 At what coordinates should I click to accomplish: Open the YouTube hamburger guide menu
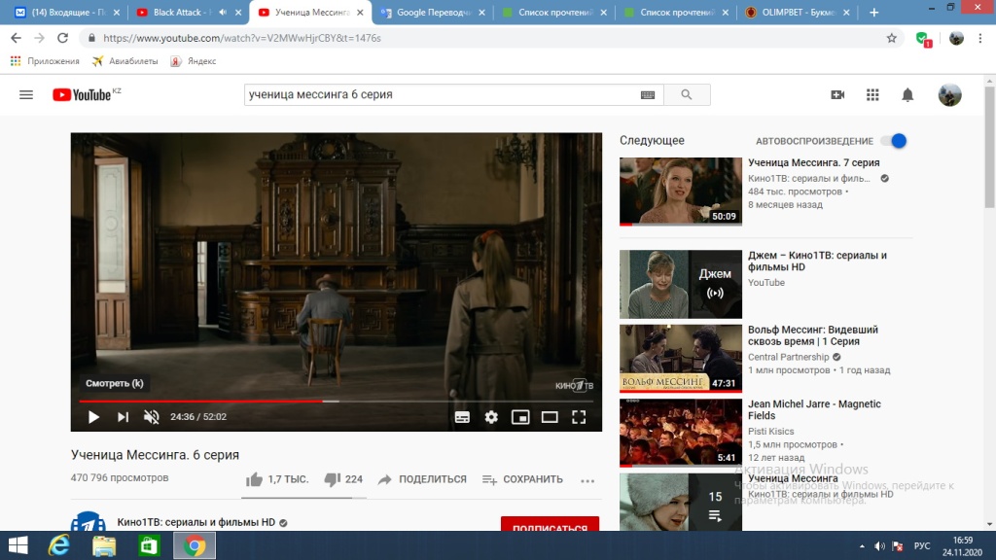tap(26, 94)
